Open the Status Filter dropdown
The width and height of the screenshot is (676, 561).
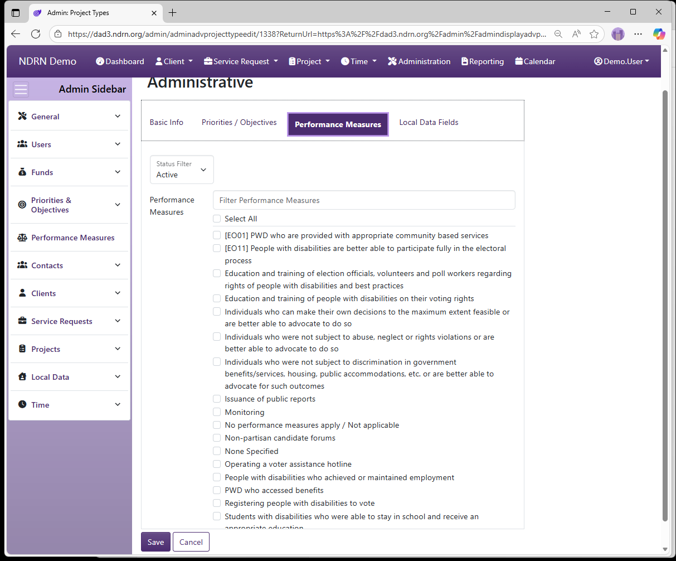tap(182, 170)
